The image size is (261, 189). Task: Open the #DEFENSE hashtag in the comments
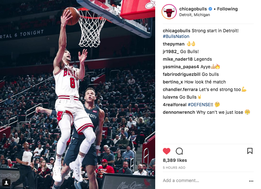pos(199,105)
